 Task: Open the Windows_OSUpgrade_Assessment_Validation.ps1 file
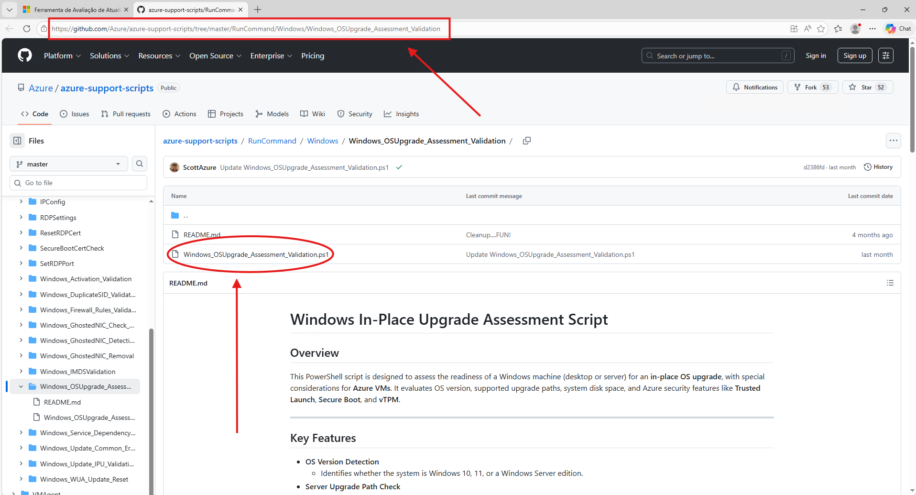pos(256,254)
